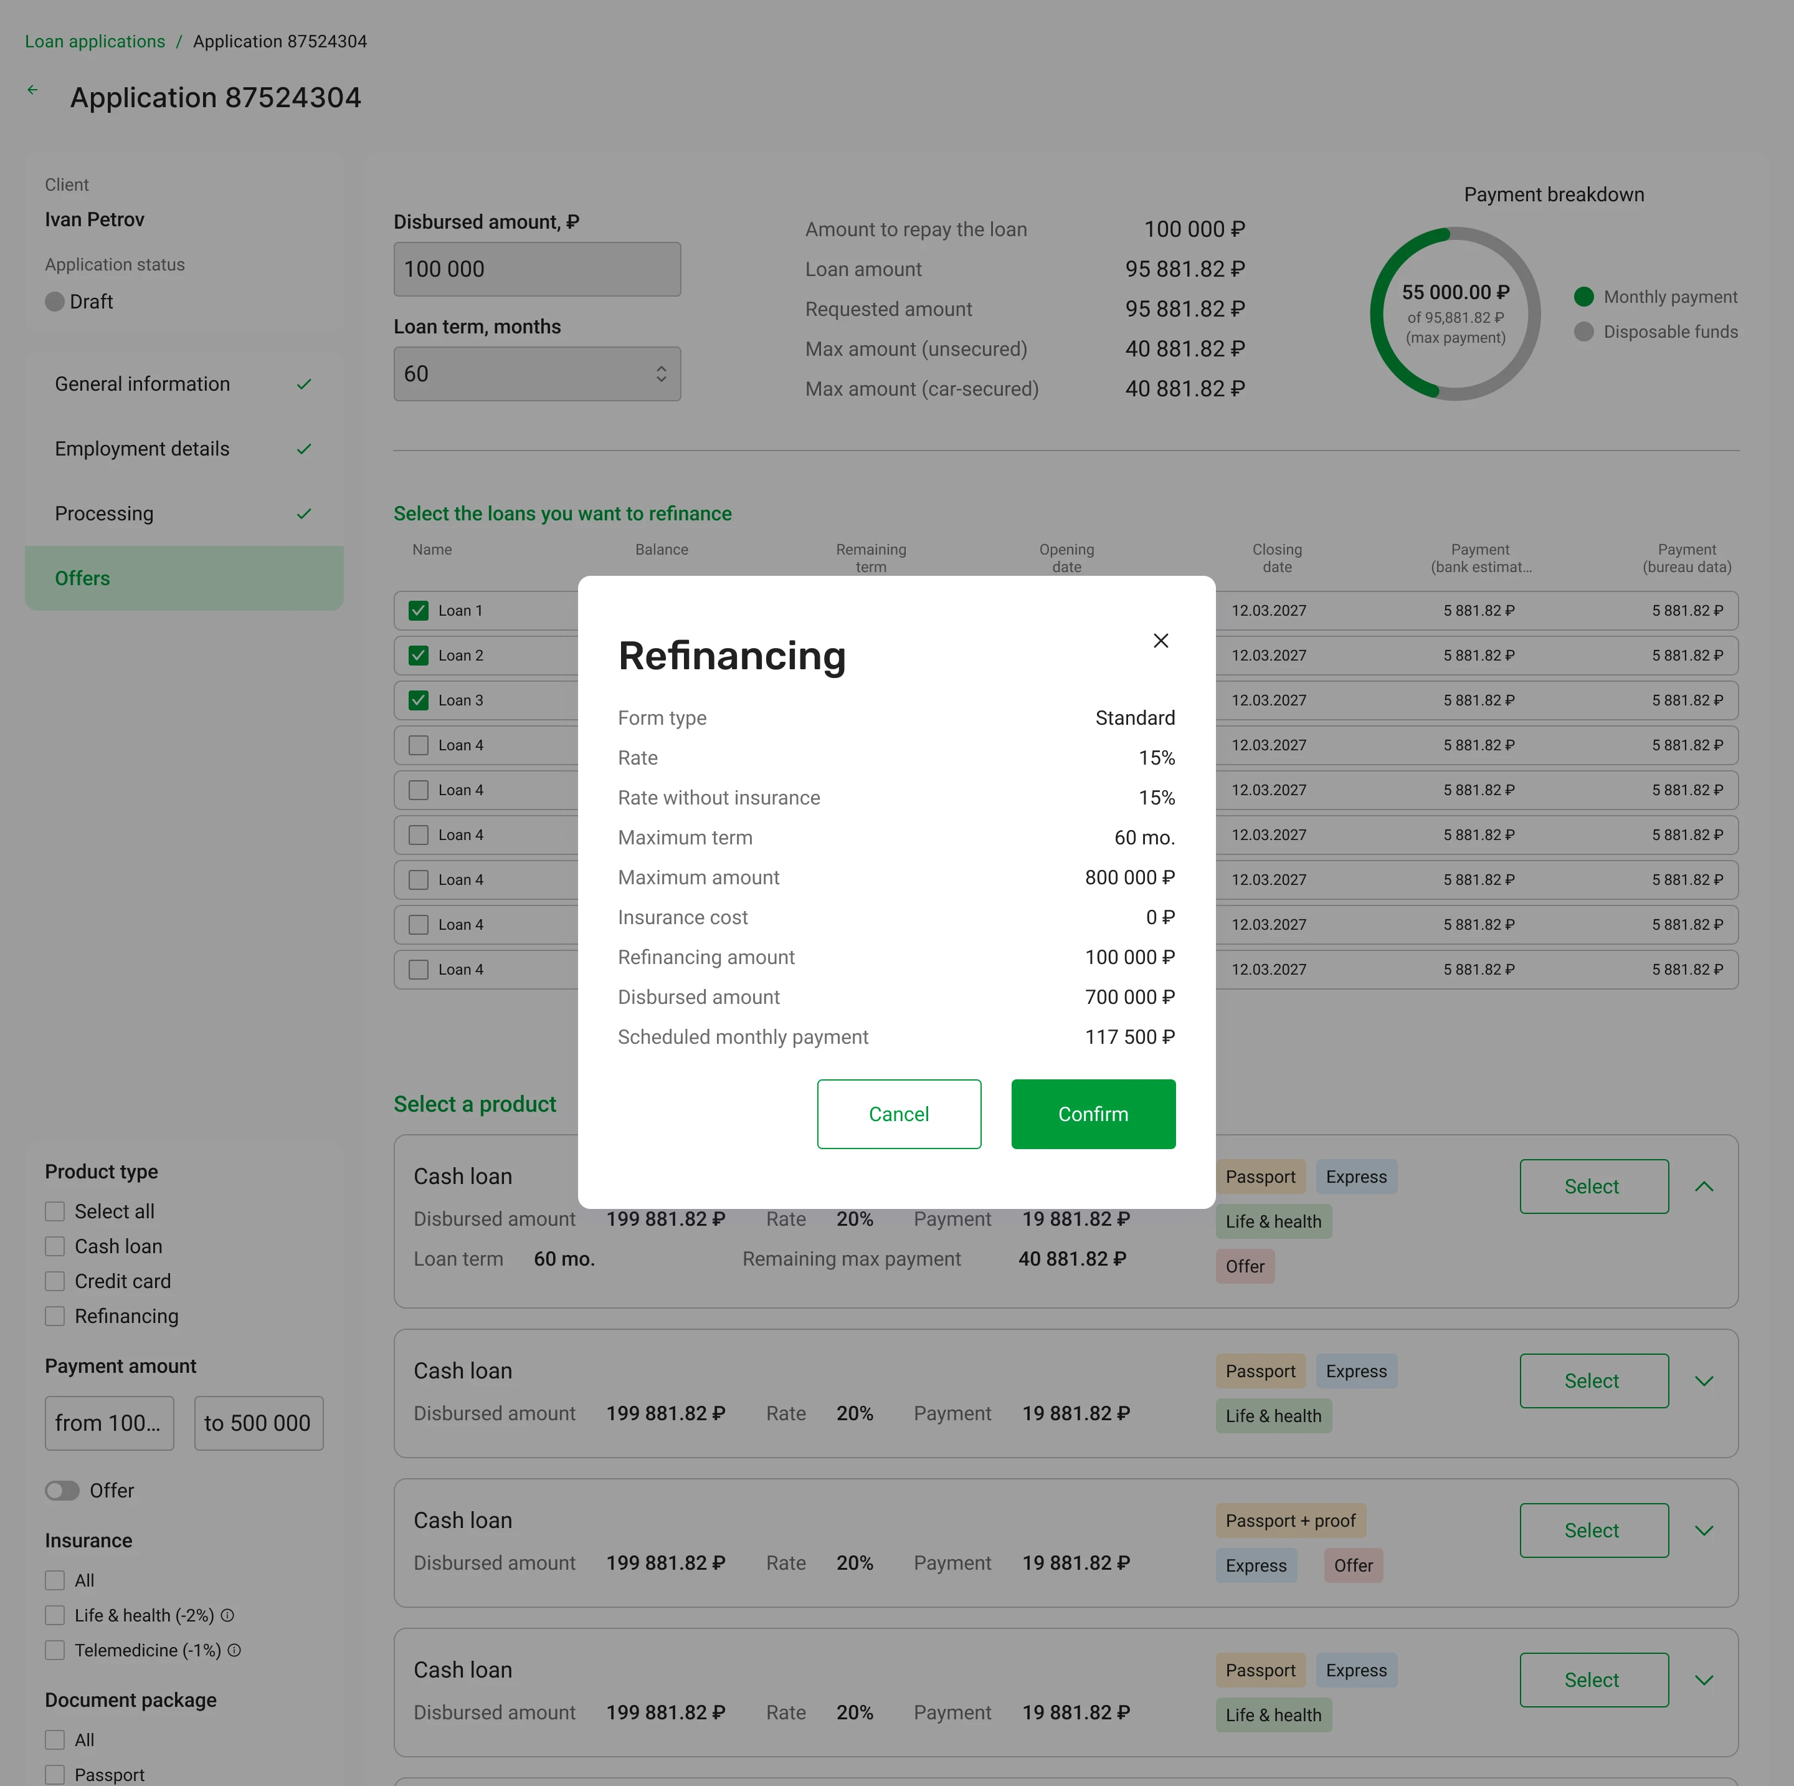Click Payment (bureau data) column header

tap(1686, 558)
